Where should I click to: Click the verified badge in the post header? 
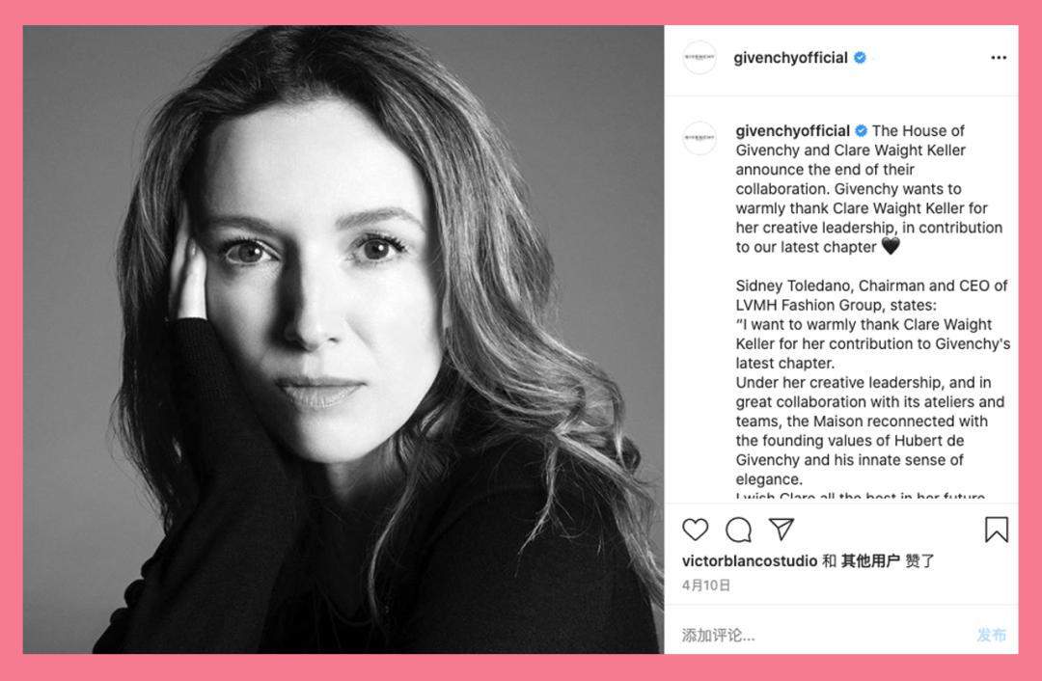(x=860, y=58)
